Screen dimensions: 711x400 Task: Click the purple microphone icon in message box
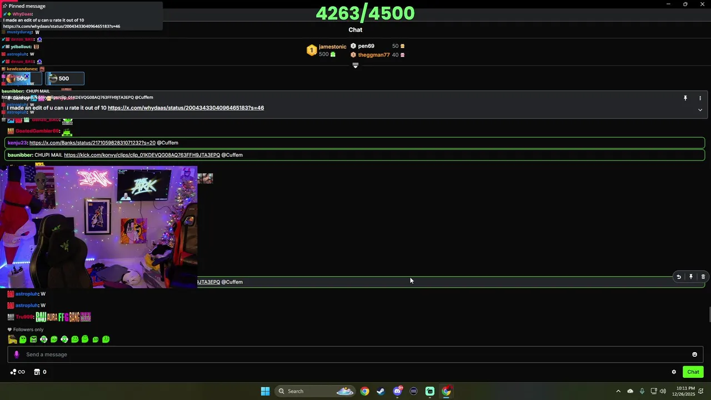(16, 354)
